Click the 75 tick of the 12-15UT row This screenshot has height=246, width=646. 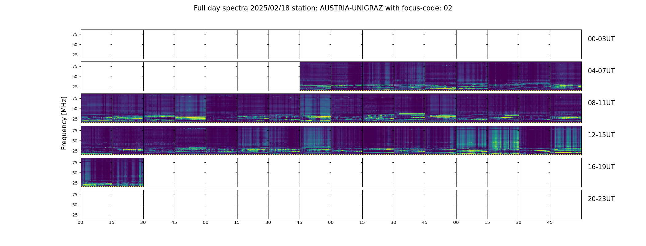[75, 131]
